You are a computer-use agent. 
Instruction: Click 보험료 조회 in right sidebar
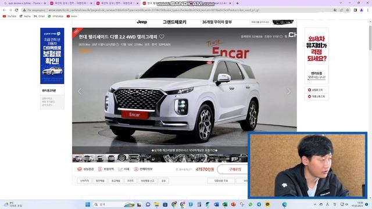(x=316, y=90)
